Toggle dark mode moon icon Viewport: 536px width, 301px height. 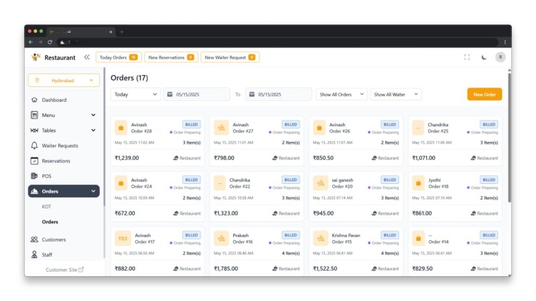484,57
